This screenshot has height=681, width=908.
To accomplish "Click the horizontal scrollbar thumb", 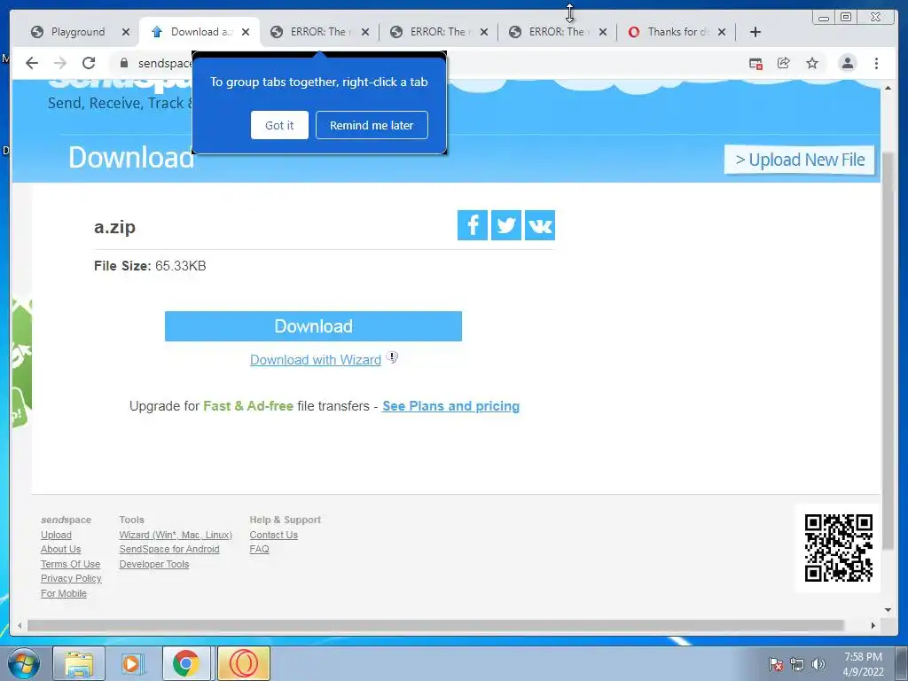I will [x=435, y=625].
